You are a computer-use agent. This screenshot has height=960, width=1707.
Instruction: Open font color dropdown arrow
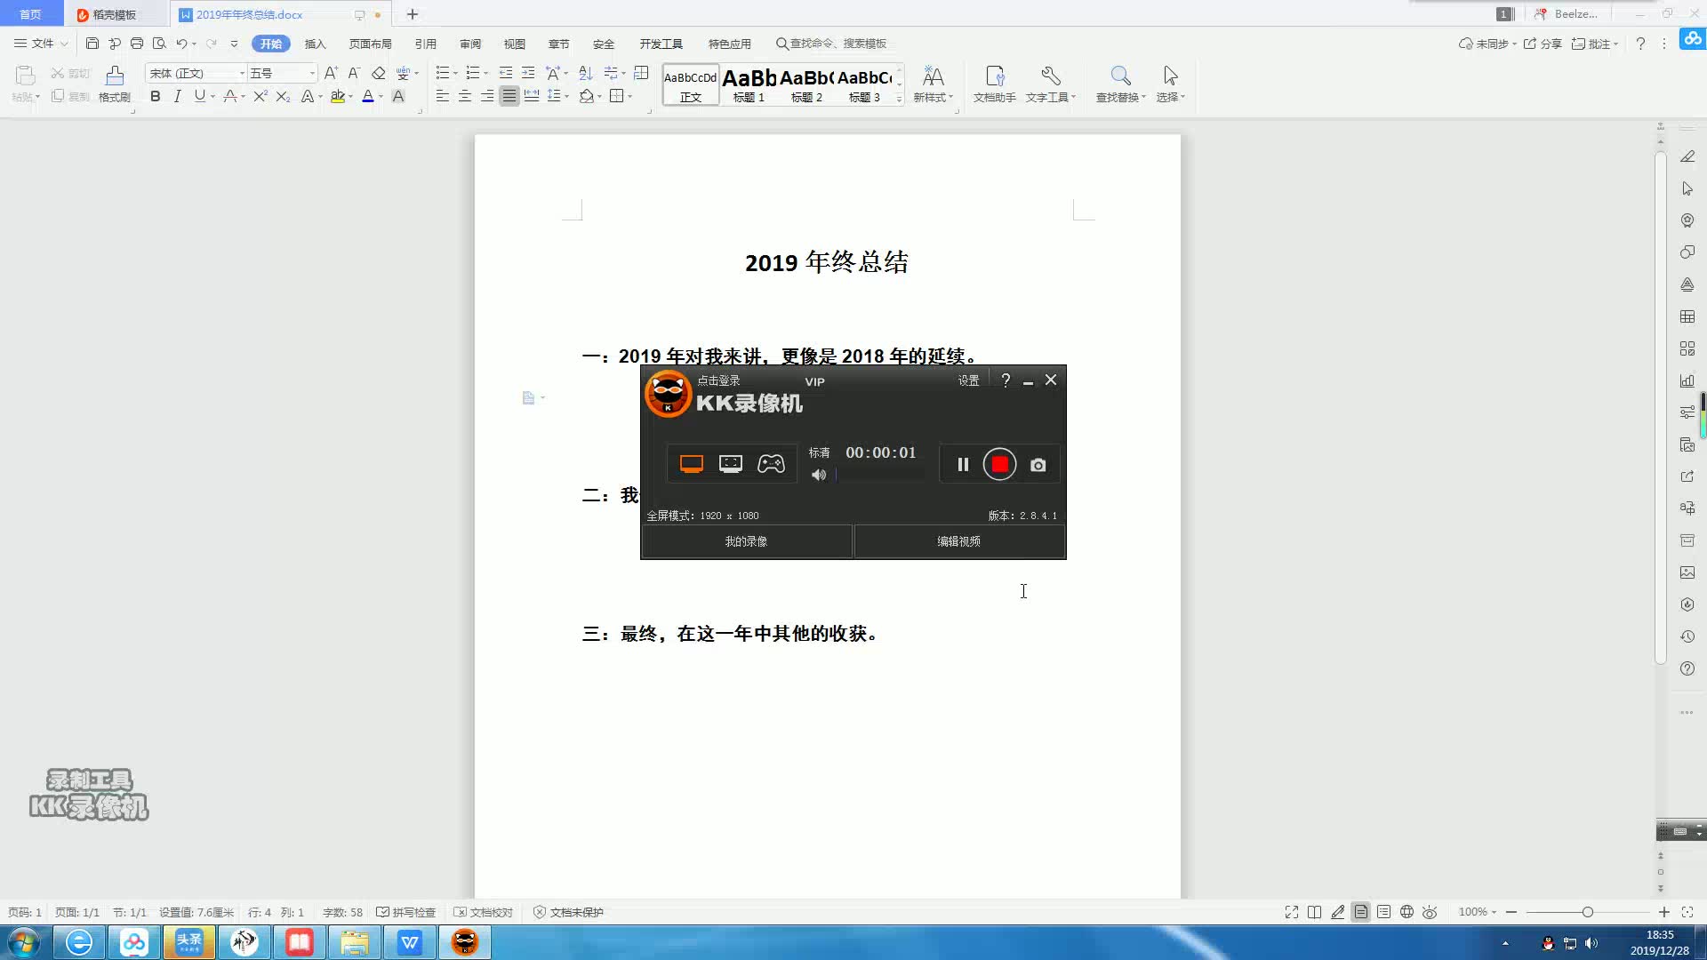point(381,96)
